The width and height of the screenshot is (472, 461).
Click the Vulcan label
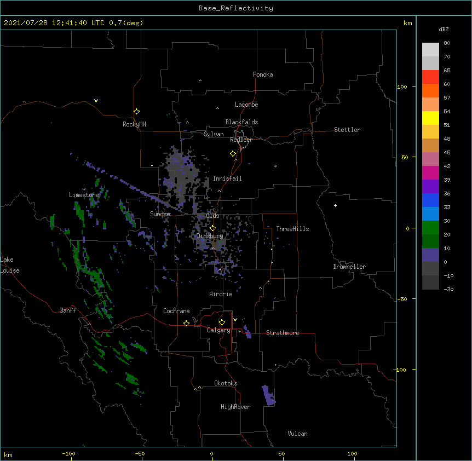pos(297,434)
